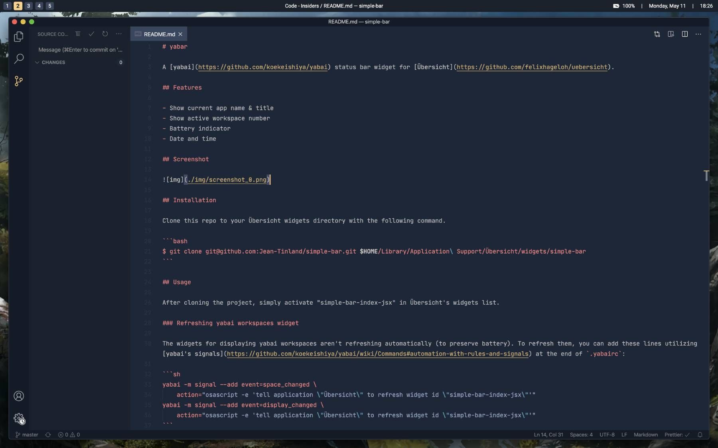
Task: Click cursor marker in overview ruler
Action: coord(706,176)
